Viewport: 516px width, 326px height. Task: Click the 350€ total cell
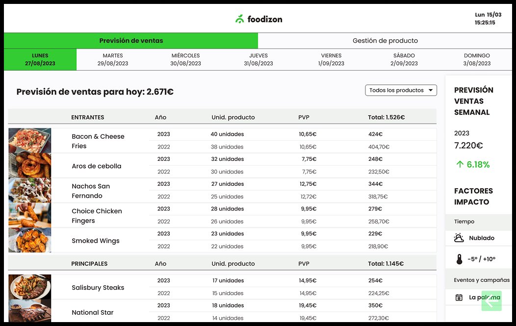[x=375, y=305]
